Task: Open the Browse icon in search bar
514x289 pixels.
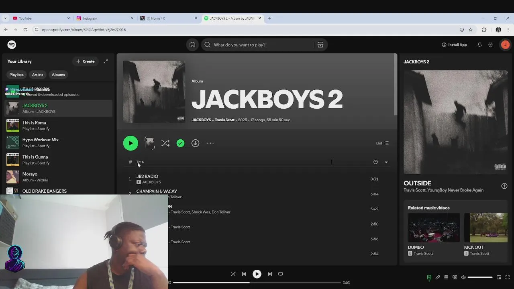Action: tap(320, 45)
